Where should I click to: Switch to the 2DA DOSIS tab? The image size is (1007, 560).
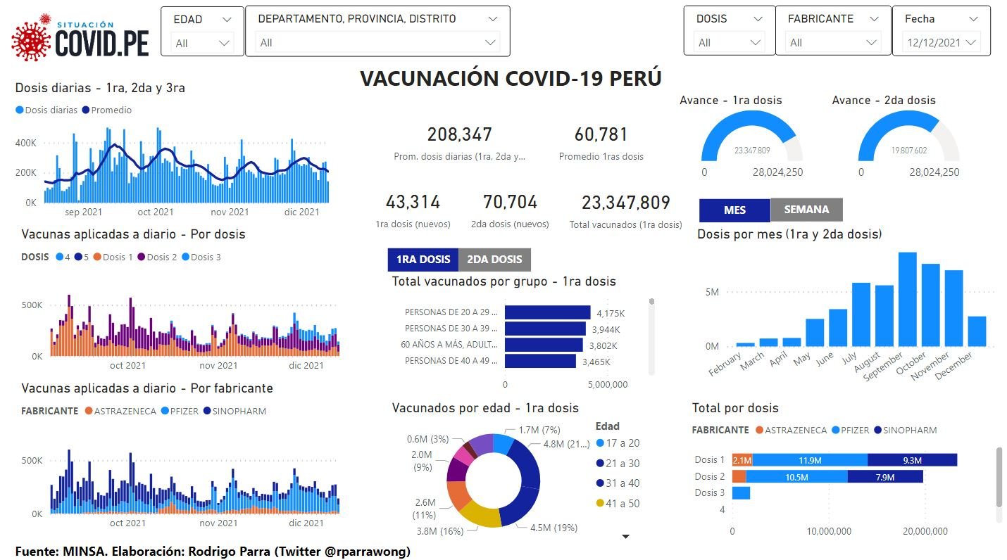tap(494, 260)
